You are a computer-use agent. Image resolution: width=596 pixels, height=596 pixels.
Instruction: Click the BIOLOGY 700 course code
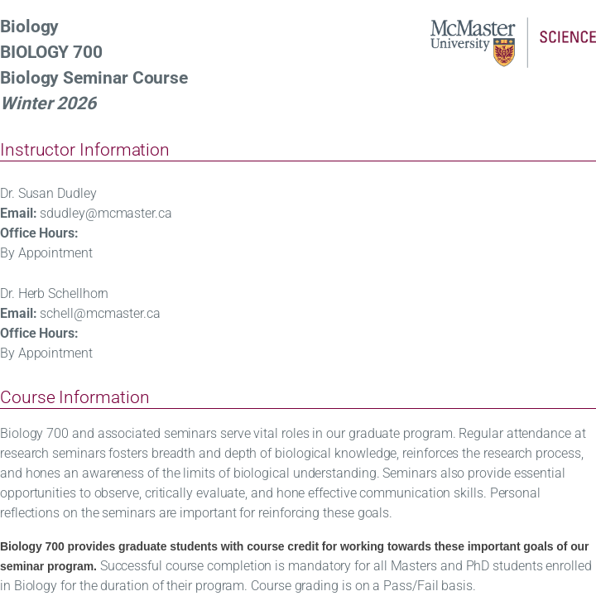(x=51, y=52)
